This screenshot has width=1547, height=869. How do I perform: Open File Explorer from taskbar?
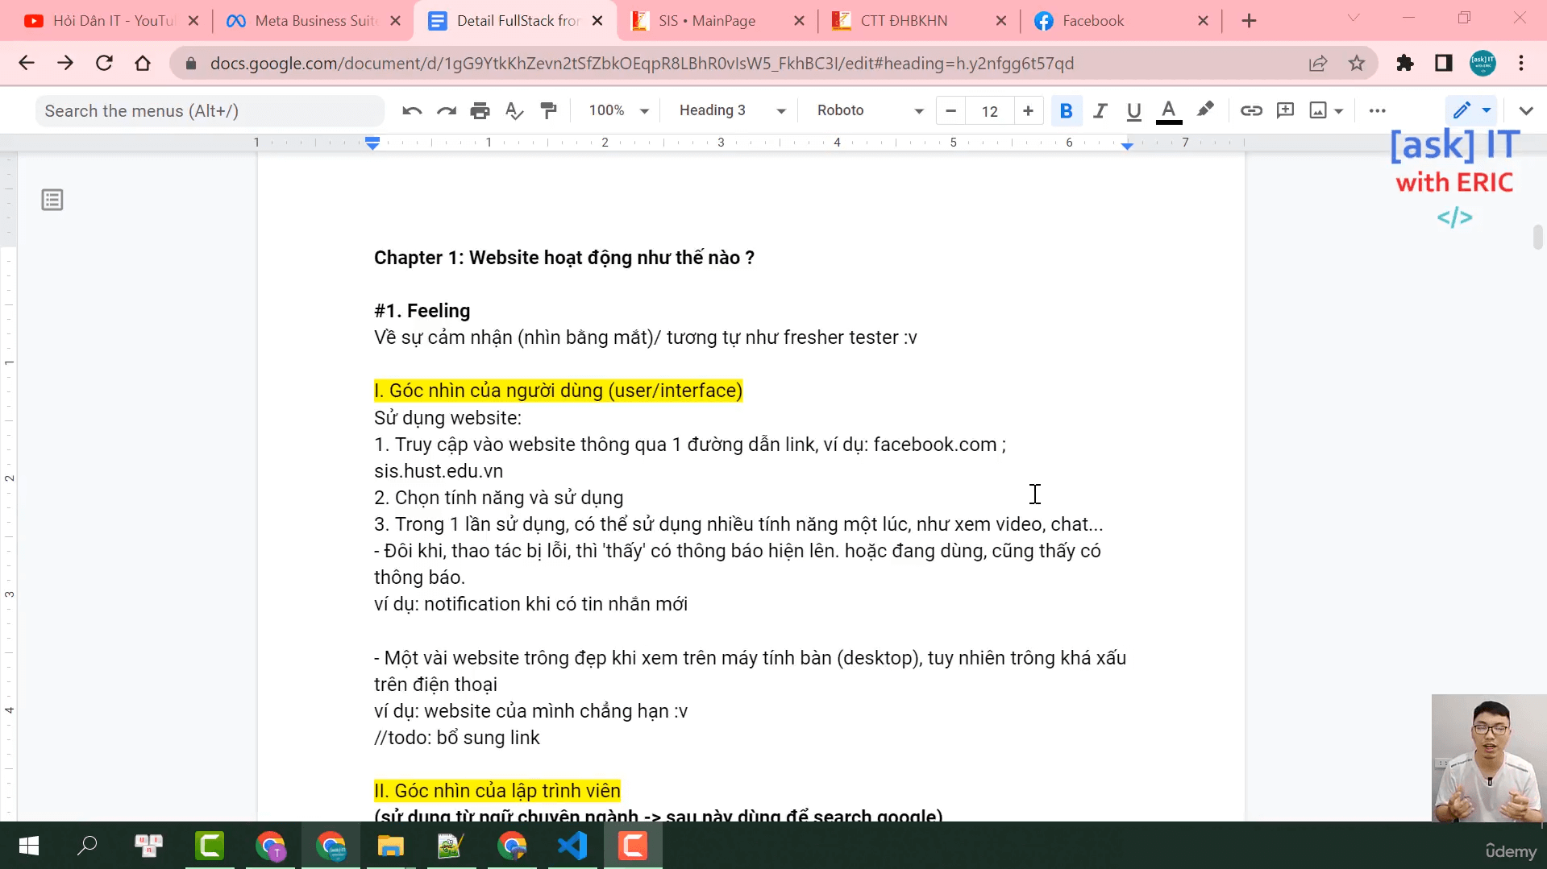pos(391,846)
